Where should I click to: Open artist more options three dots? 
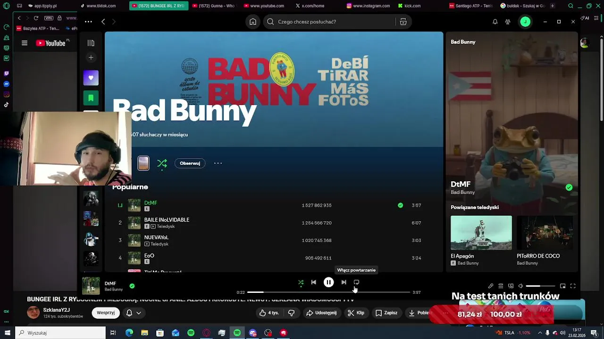point(218,163)
